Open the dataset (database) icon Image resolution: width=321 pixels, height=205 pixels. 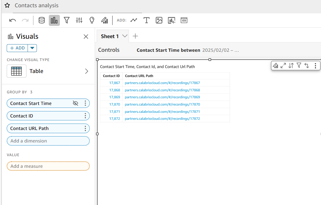tap(42, 20)
